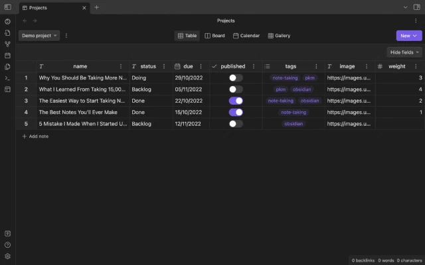Open the more options menu beside Projects title
Viewport: 425px width, 265px height.
click(416, 21)
